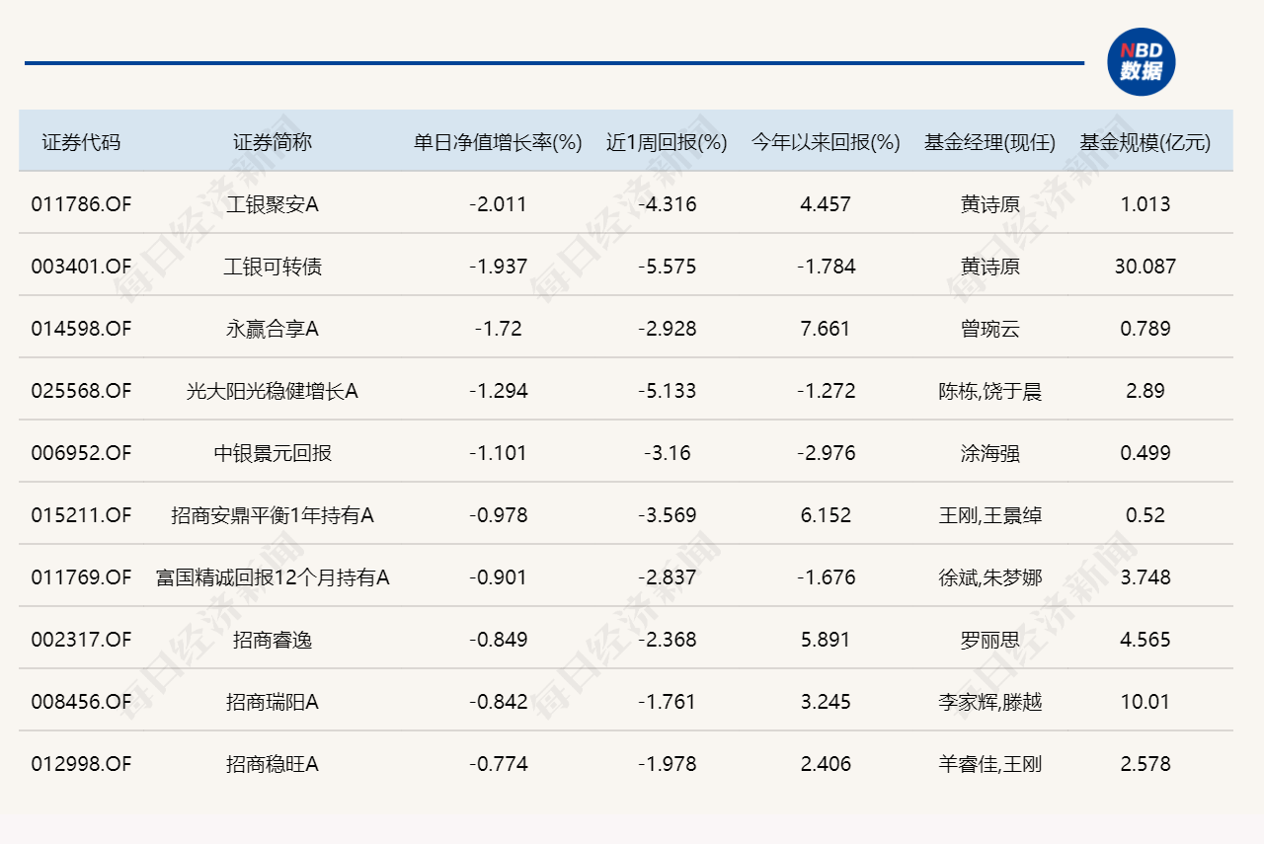Click the 证券简称 column header

(x=273, y=142)
